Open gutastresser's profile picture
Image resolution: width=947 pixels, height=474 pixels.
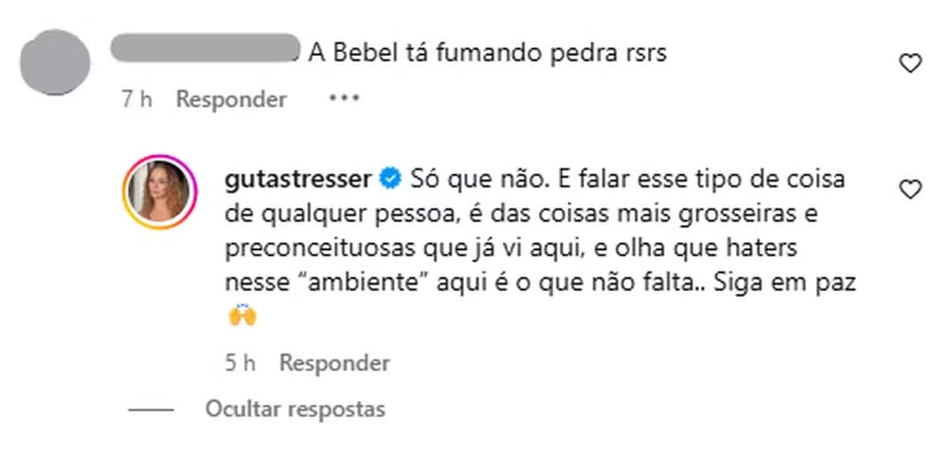coord(159,190)
